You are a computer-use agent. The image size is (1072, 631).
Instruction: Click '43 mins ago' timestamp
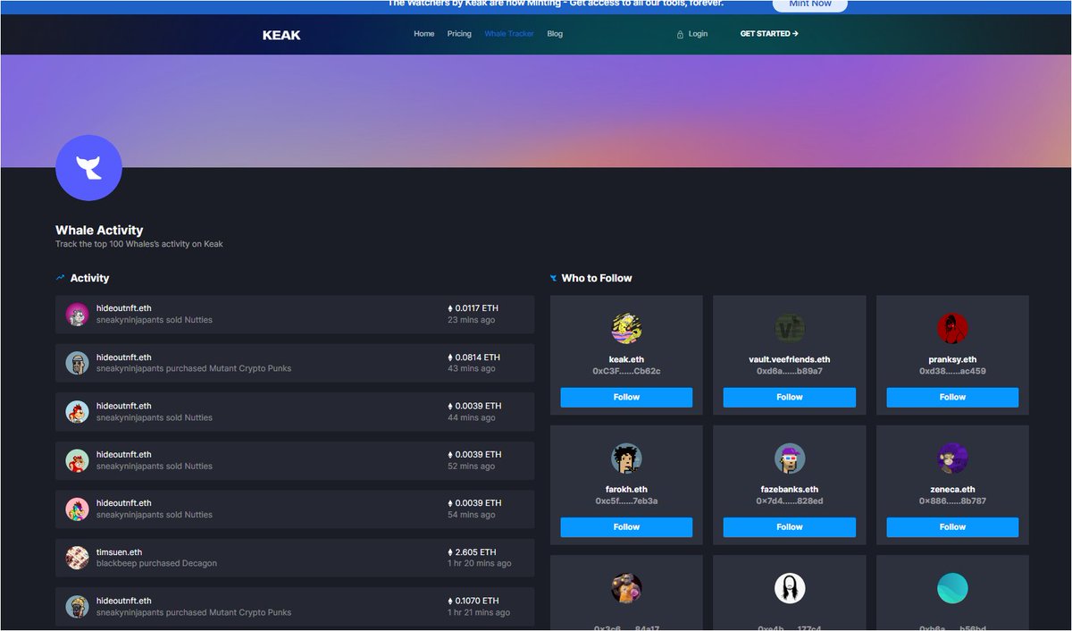pos(472,369)
